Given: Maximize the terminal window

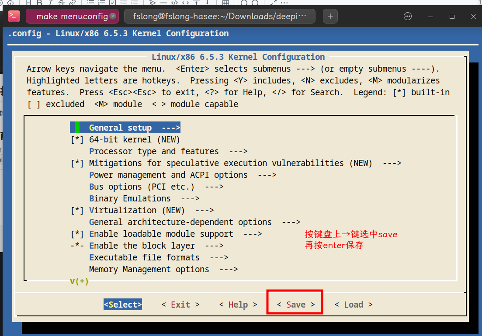Looking at the screenshot, I should click(452, 17).
